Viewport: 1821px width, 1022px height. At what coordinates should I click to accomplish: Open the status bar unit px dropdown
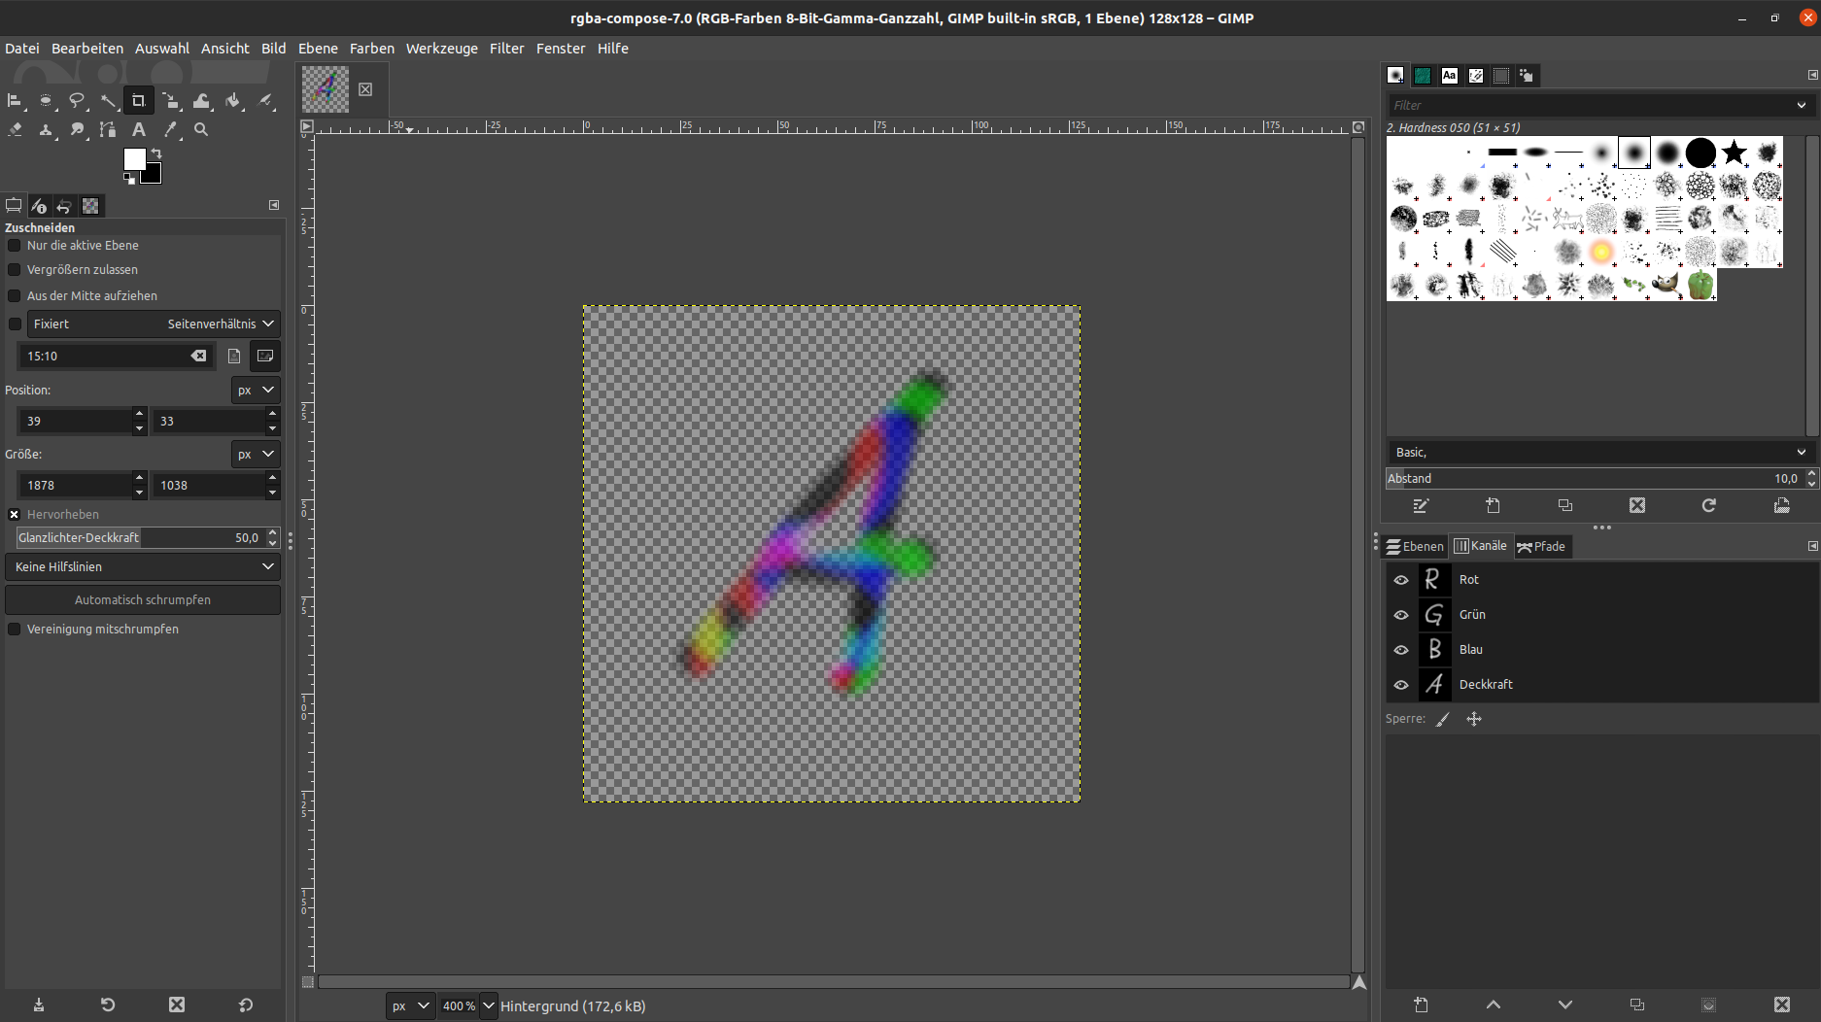point(410,1005)
